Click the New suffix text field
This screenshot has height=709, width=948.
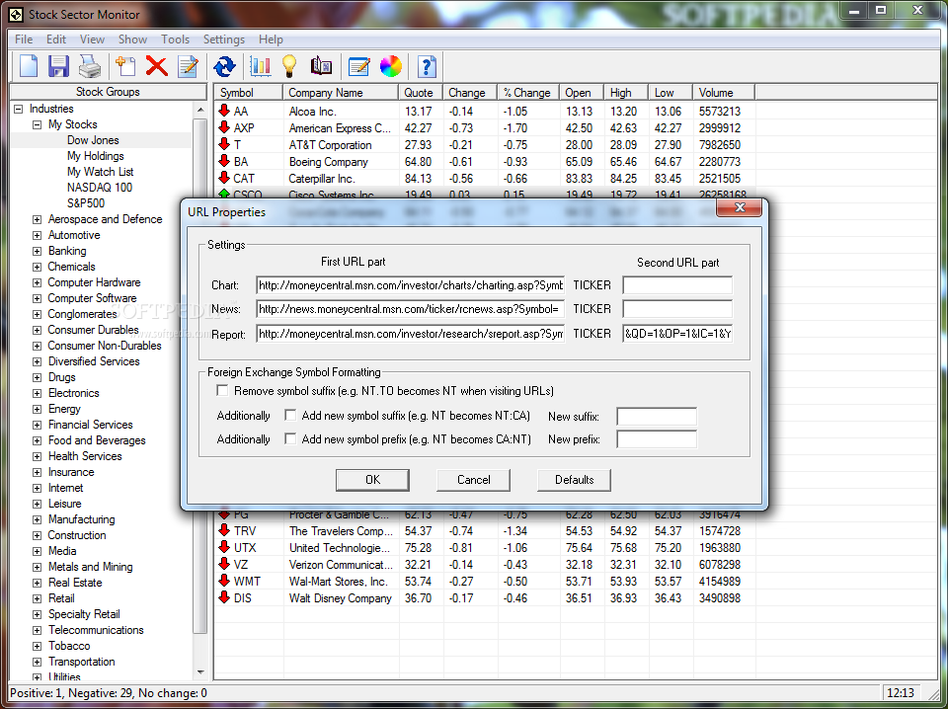(x=657, y=416)
